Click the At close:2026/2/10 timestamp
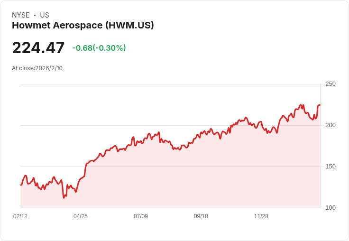 (37, 68)
